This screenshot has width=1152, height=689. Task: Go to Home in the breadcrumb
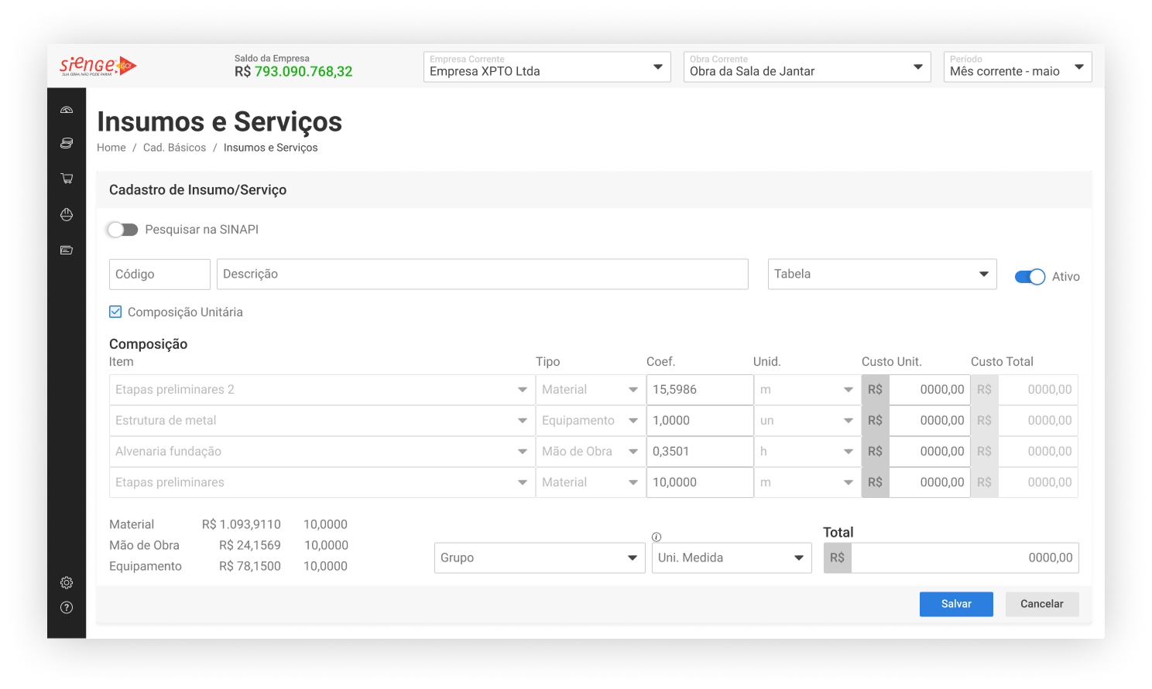coord(111,148)
